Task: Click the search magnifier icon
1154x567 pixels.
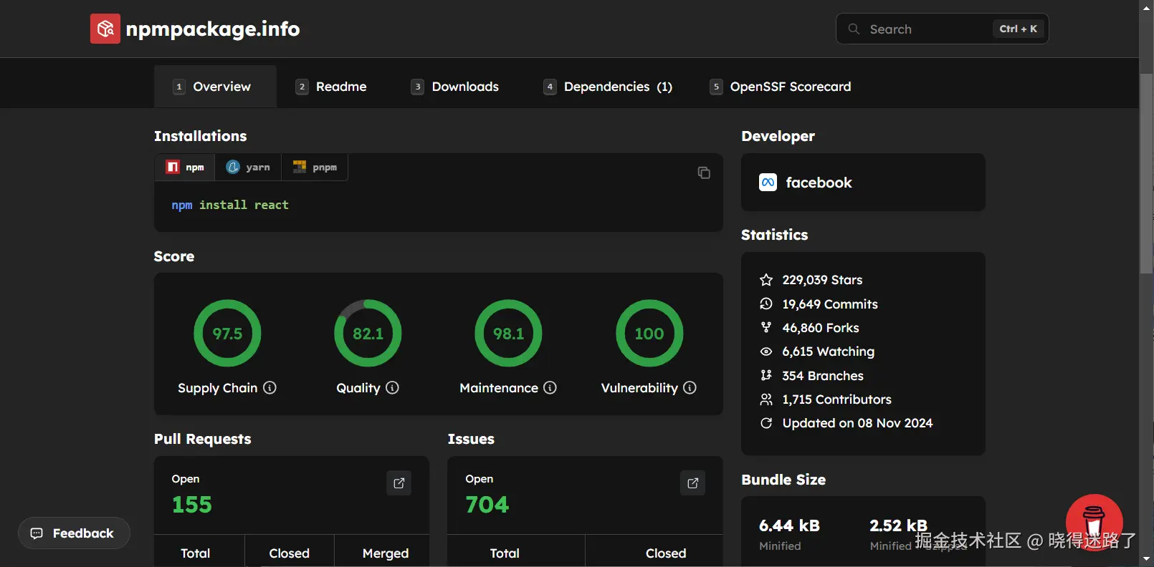Action: (x=854, y=29)
